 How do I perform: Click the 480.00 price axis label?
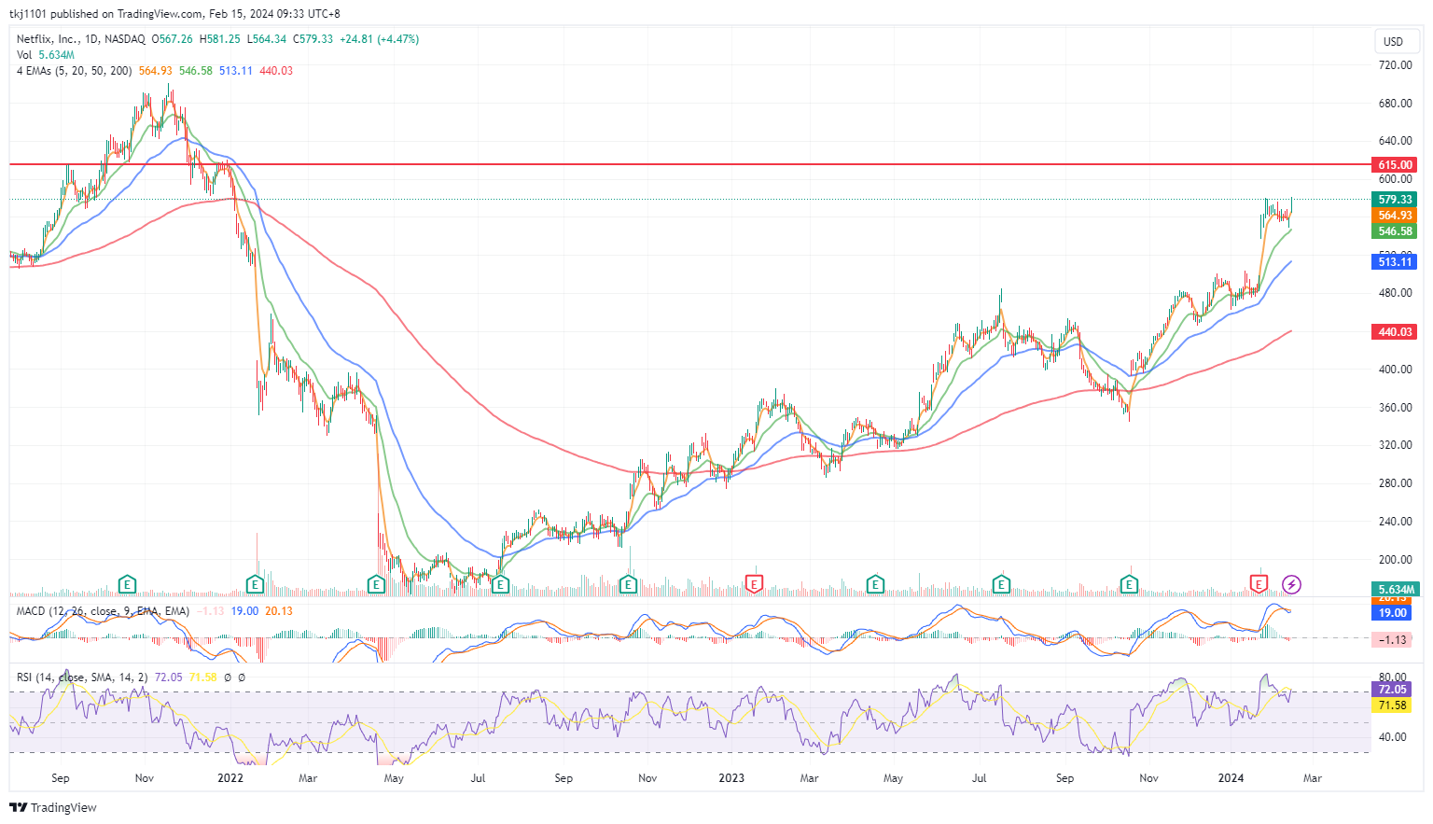(x=1395, y=293)
